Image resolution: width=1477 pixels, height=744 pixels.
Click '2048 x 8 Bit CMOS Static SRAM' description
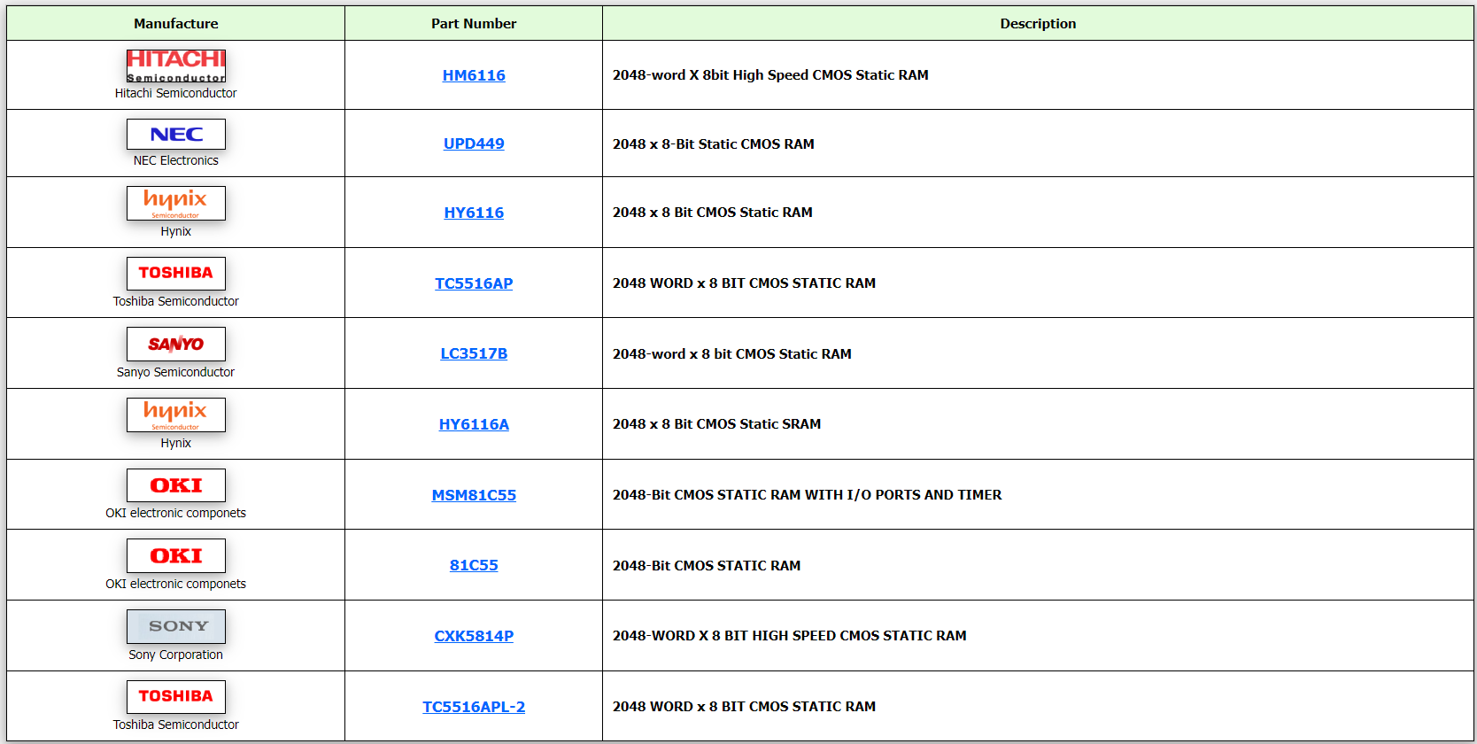[717, 424]
